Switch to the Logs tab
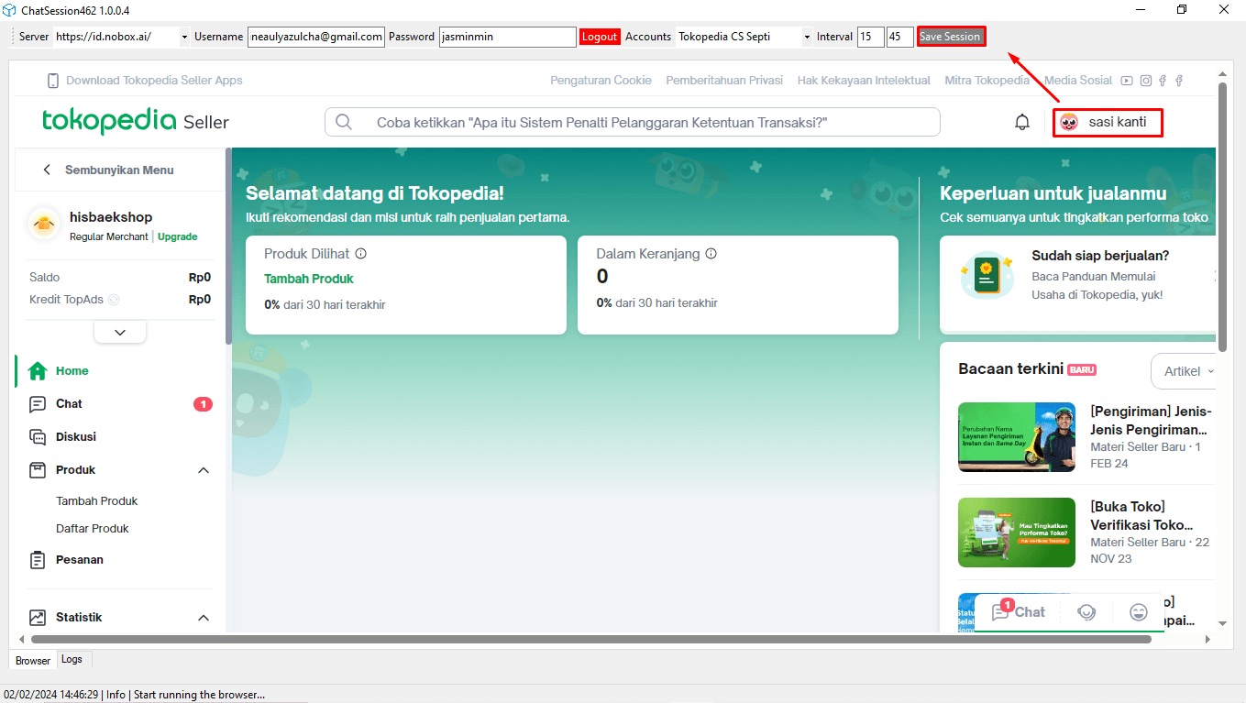Viewport: 1246px width, 703px height. 73,659
